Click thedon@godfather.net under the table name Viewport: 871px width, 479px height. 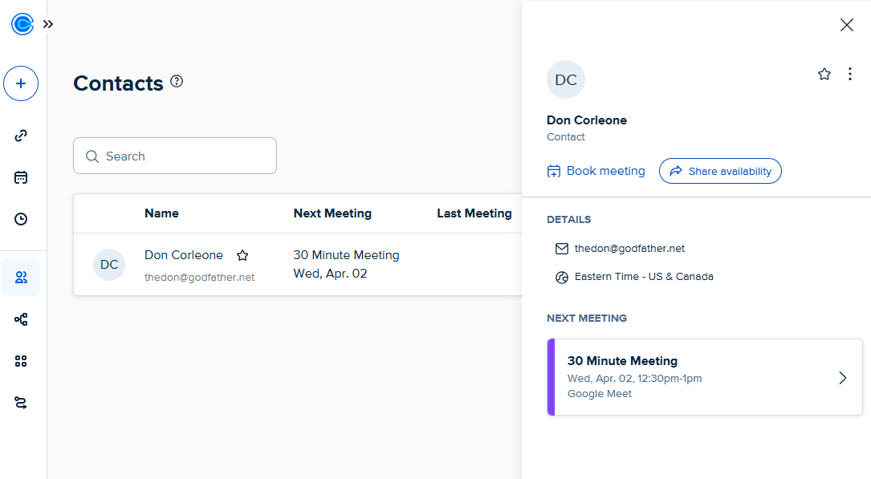pos(199,277)
